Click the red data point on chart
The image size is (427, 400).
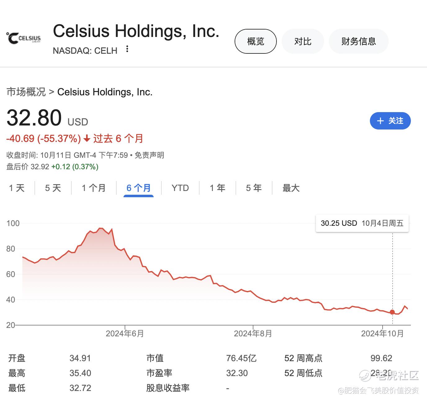392,312
